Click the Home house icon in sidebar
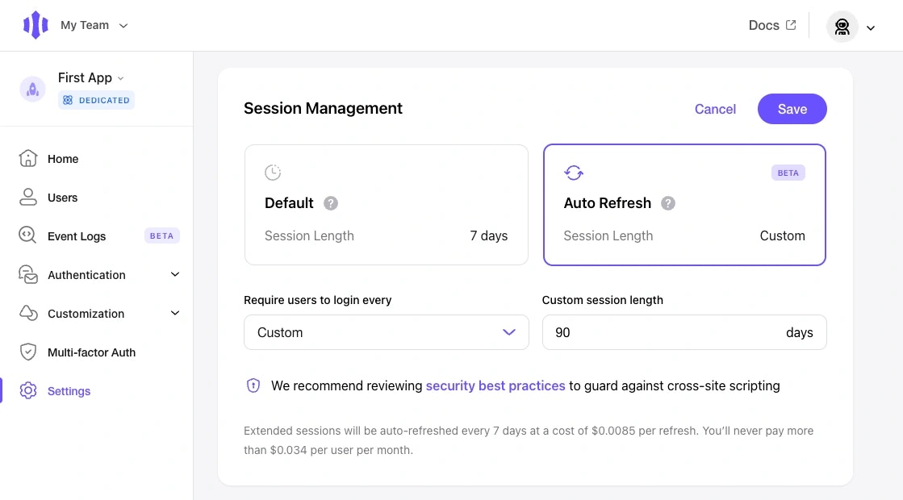This screenshot has height=500, width=903. [x=27, y=158]
